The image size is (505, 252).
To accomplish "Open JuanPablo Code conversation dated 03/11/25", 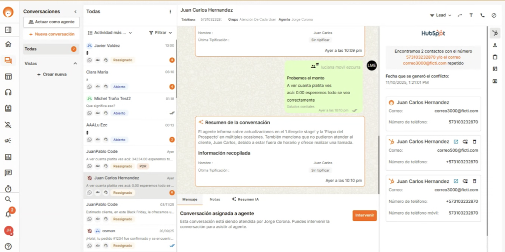I will click(130, 212).
